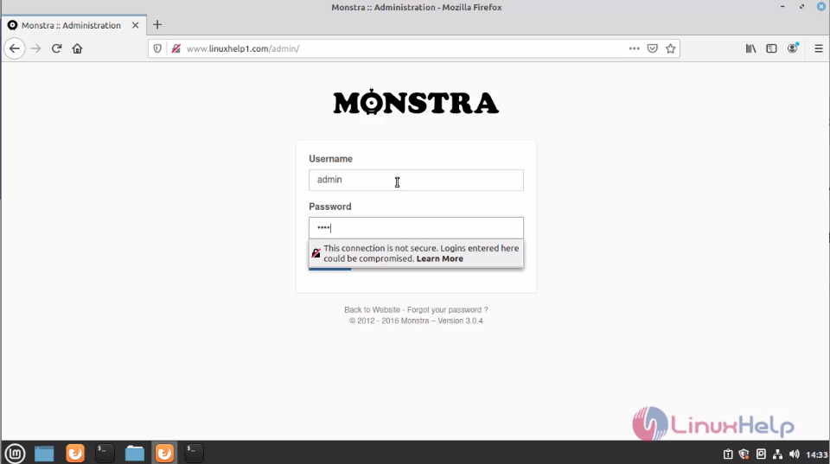The width and height of the screenshot is (830, 464).
Task: Click the Username label
Action: 330,159
